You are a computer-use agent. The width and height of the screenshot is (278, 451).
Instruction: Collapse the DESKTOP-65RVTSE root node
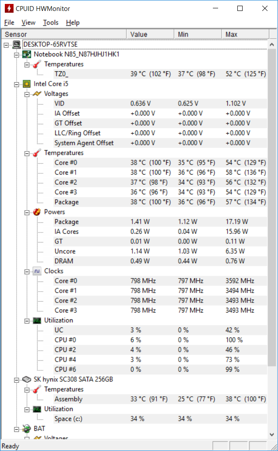click(6, 45)
